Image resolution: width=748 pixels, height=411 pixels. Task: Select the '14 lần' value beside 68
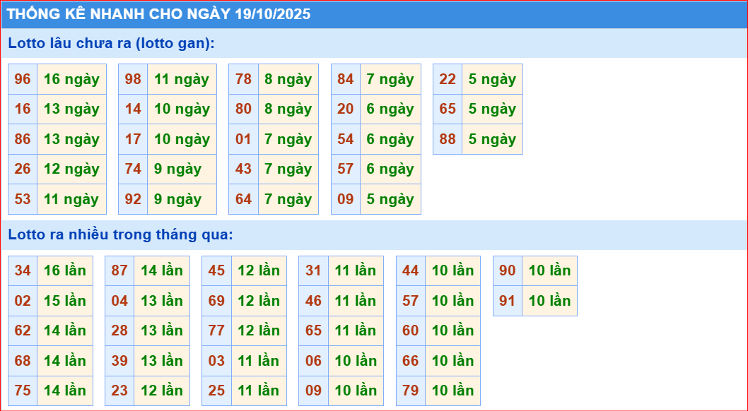click(x=65, y=361)
